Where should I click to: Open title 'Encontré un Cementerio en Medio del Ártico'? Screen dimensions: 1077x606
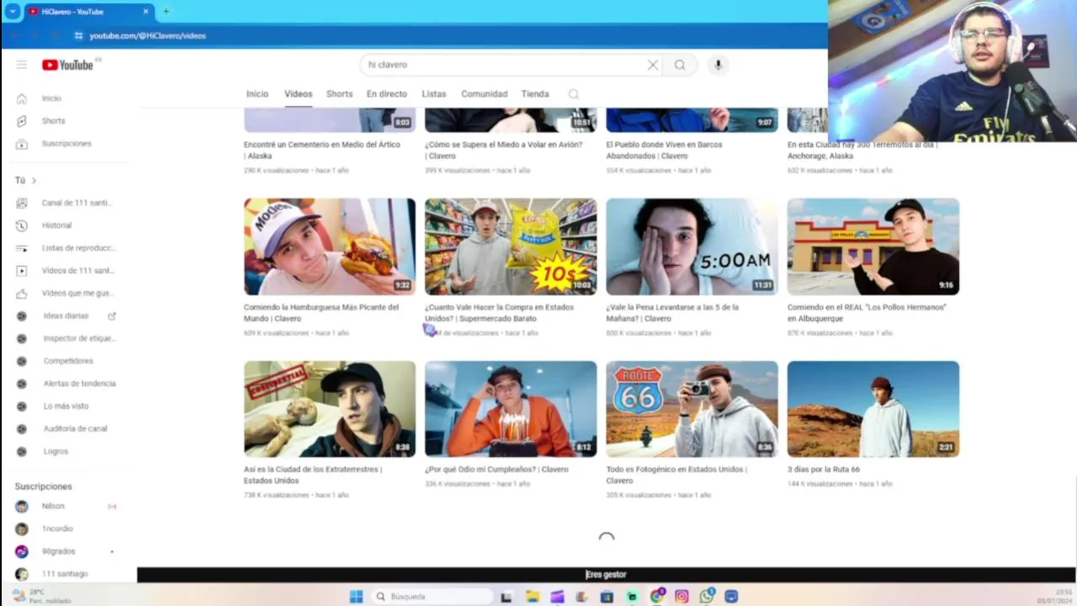pyautogui.click(x=322, y=150)
